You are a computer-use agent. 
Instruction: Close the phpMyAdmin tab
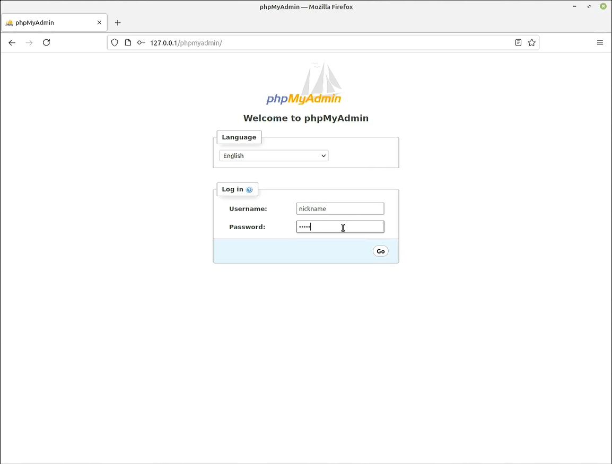99,23
